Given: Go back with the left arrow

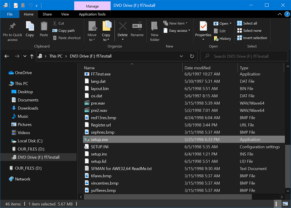Looking at the screenshot, I should tap(7, 56).
